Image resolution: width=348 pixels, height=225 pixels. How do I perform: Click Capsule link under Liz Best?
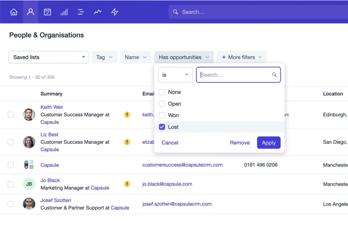(x=50, y=149)
